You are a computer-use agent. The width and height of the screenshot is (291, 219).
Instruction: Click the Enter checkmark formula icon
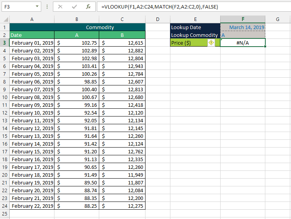[x=74, y=7]
